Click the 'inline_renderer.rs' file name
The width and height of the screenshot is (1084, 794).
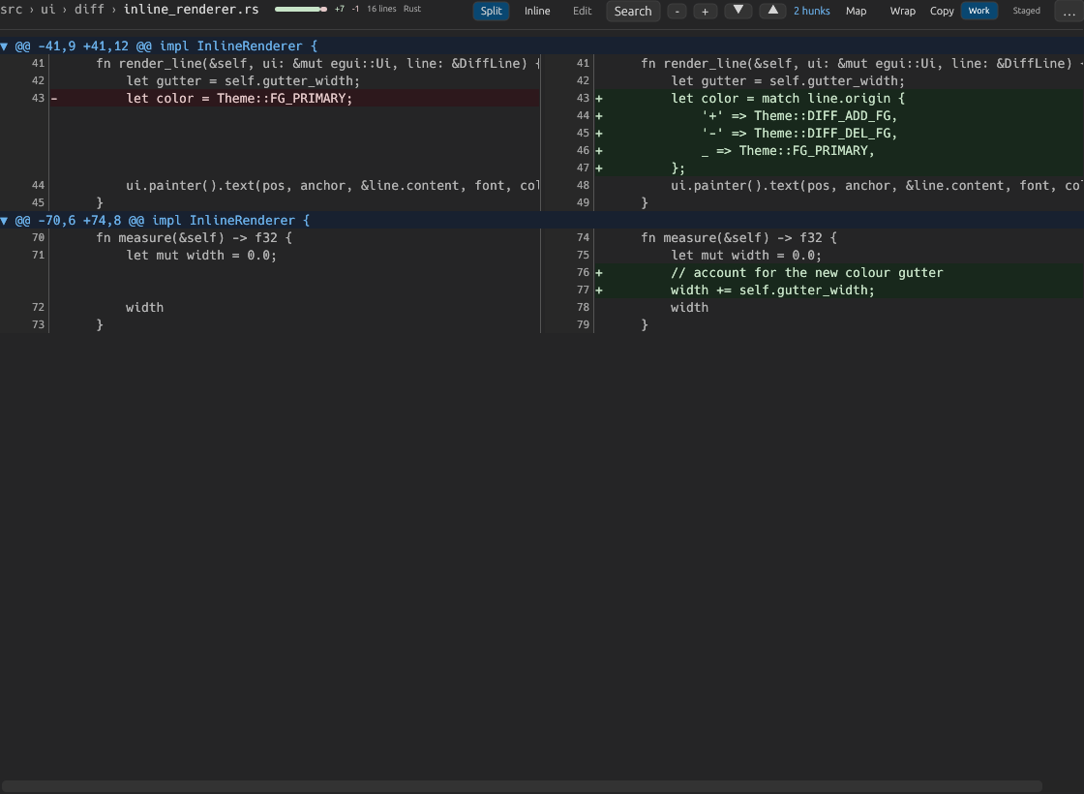pos(191,10)
